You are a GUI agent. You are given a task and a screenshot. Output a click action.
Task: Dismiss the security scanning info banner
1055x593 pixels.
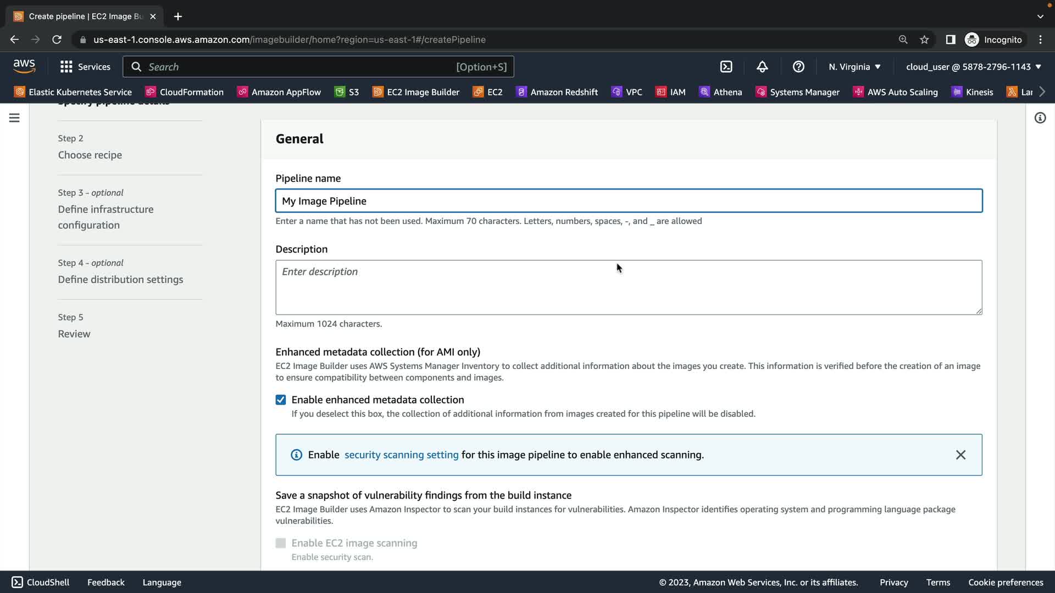pyautogui.click(x=960, y=455)
